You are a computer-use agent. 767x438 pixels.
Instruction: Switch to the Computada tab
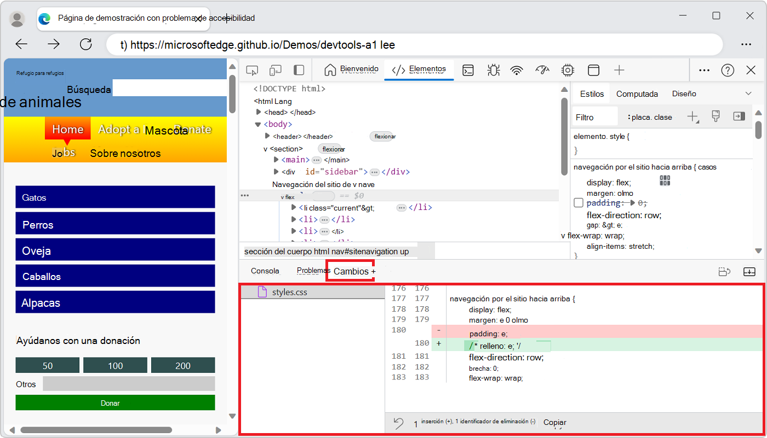[637, 94]
